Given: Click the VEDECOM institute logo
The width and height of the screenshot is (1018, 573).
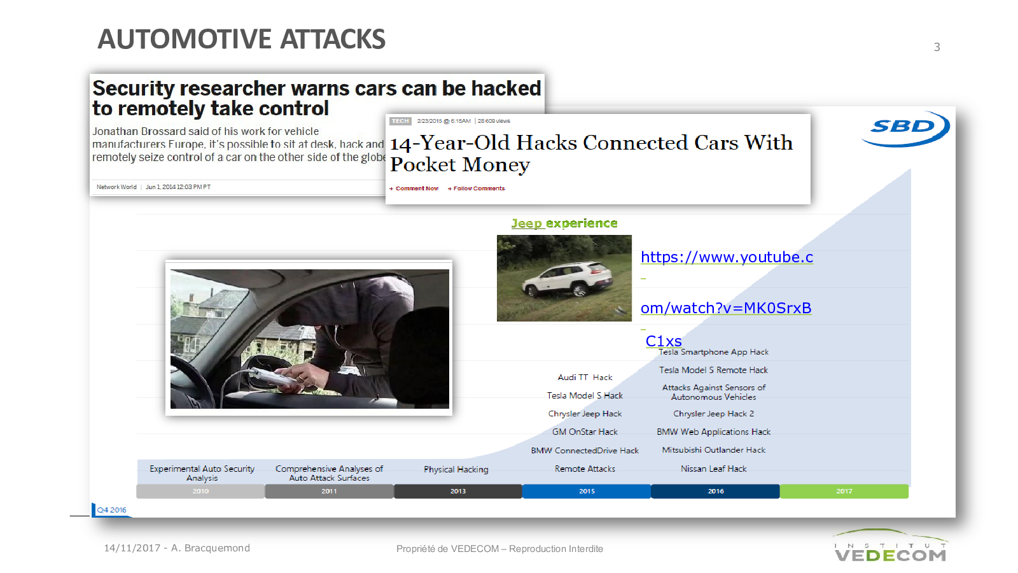Looking at the screenshot, I should 890,546.
